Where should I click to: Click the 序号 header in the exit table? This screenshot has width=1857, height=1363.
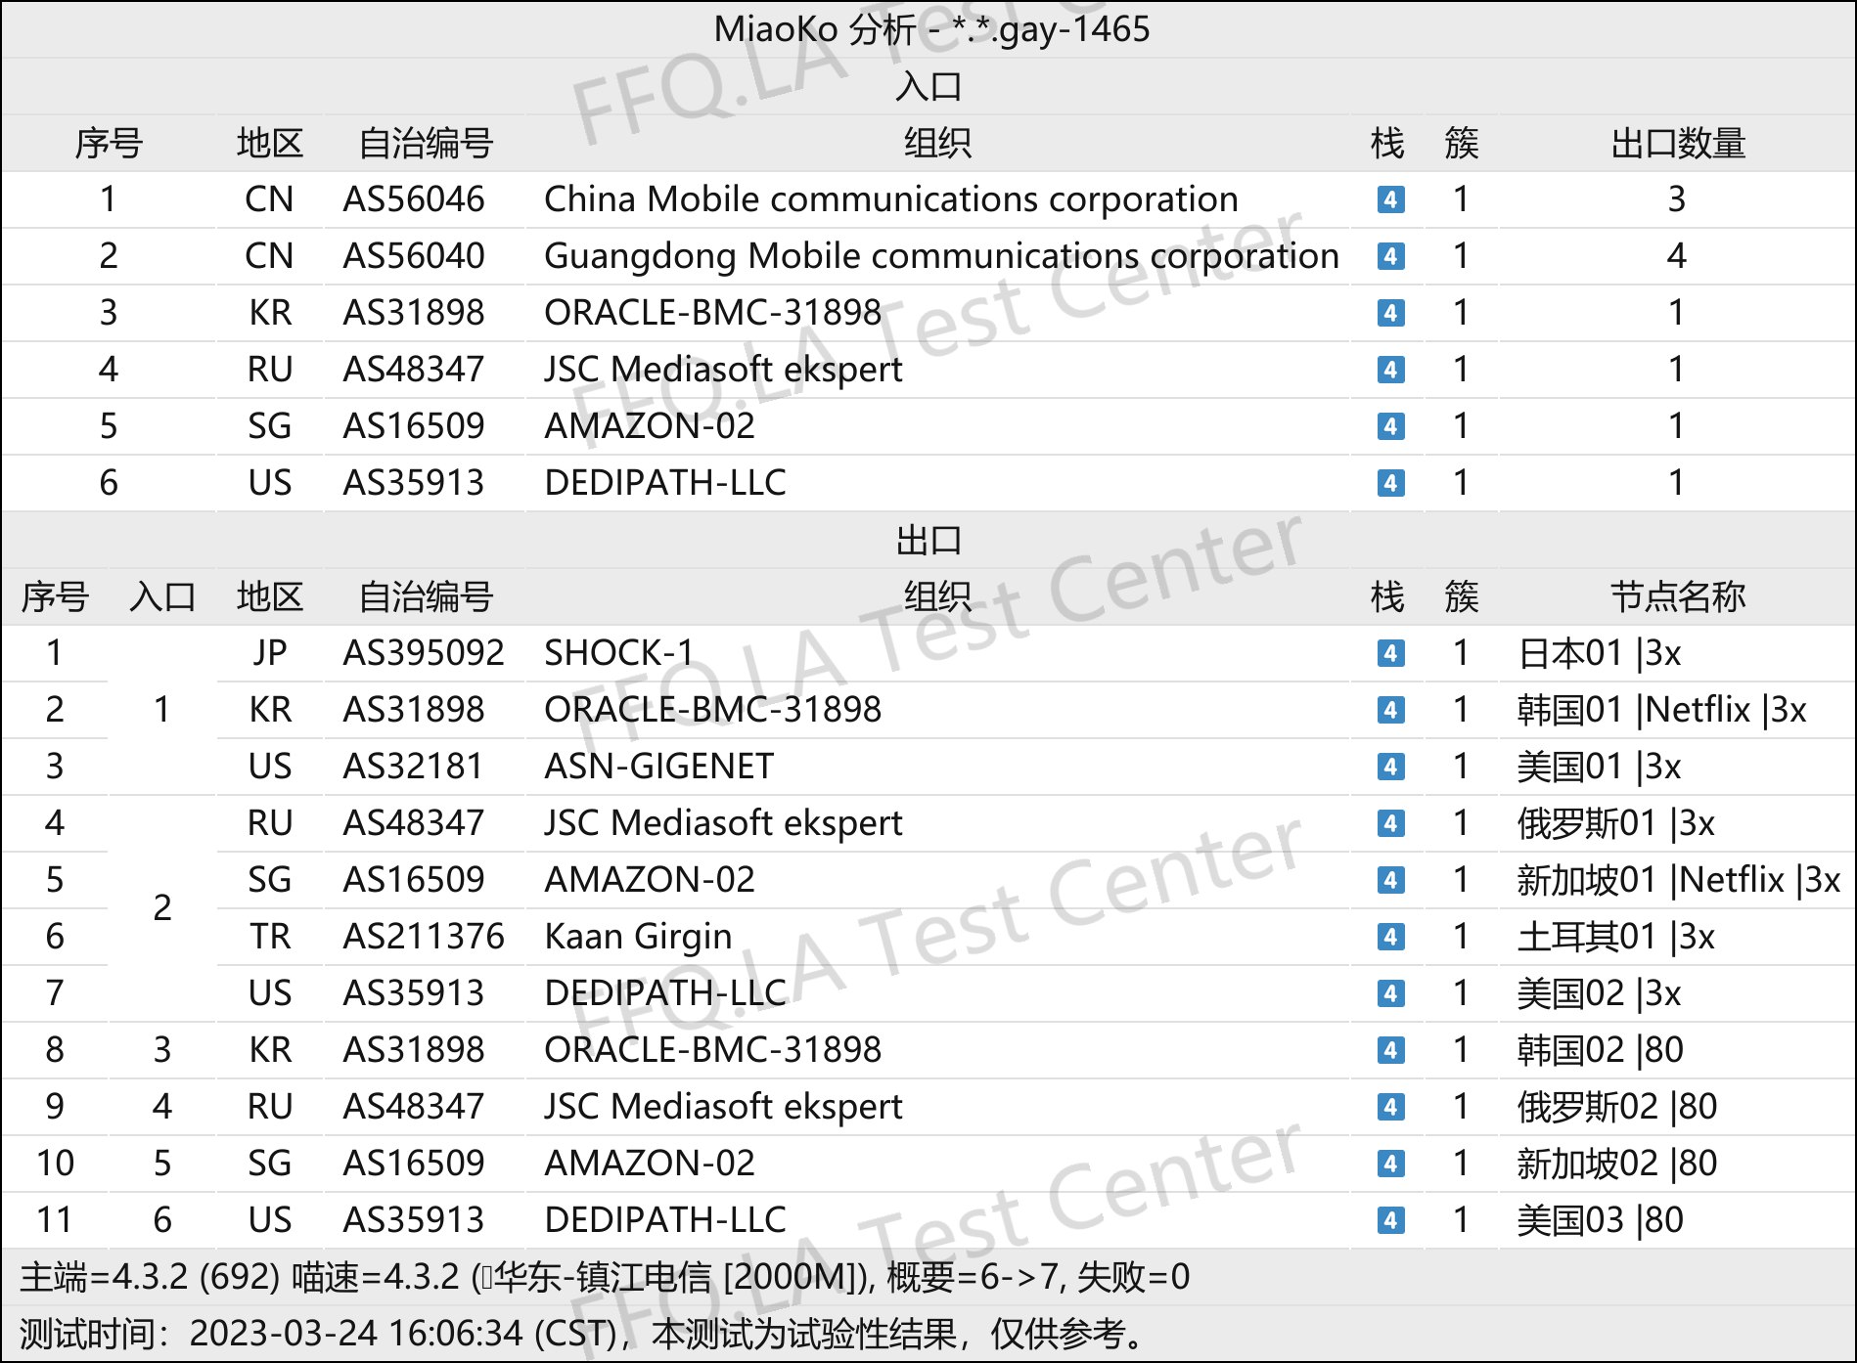tap(55, 596)
